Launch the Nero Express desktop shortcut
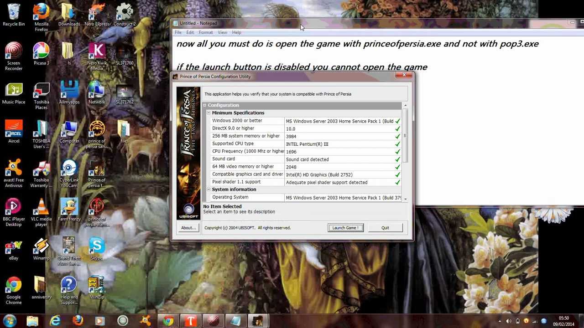 (97, 15)
